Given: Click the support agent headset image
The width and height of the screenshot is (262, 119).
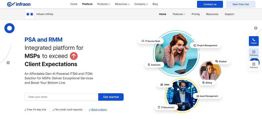Looking at the screenshot, I should [210, 71].
